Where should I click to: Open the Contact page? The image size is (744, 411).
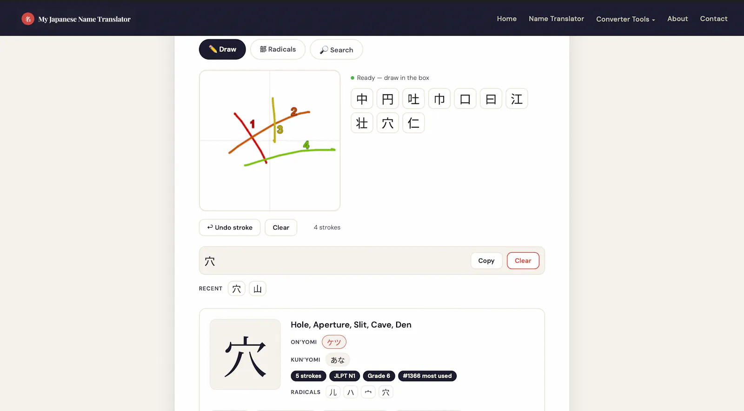pyautogui.click(x=714, y=19)
